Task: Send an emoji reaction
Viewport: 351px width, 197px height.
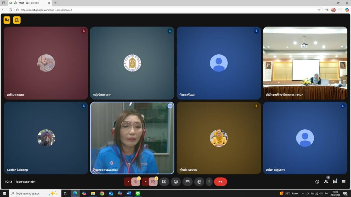Action: tap(175, 182)
